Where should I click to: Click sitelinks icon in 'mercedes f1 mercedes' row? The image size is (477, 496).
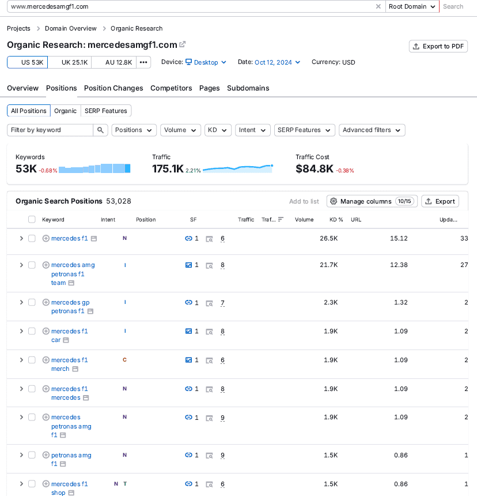coord(188,389)
